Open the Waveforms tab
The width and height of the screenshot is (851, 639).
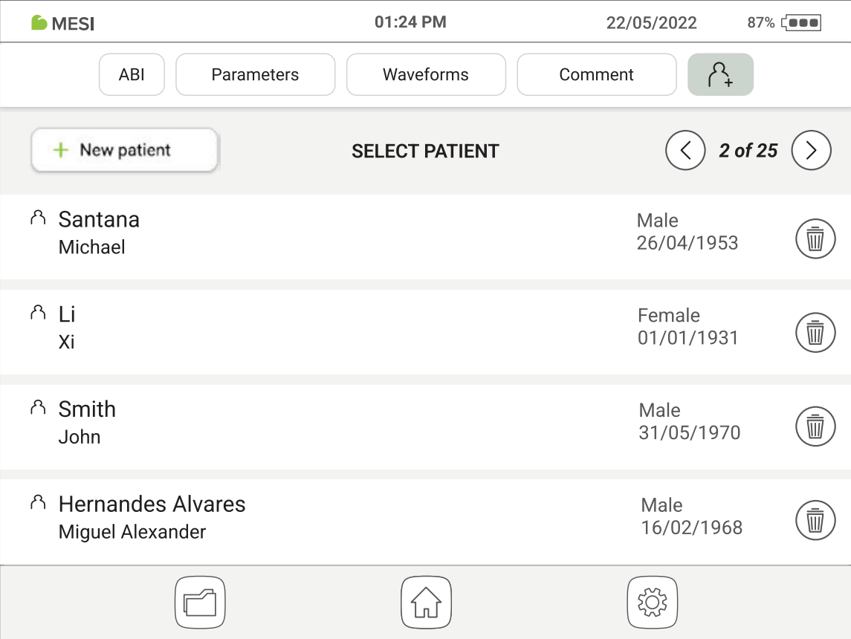coord(426,74)
